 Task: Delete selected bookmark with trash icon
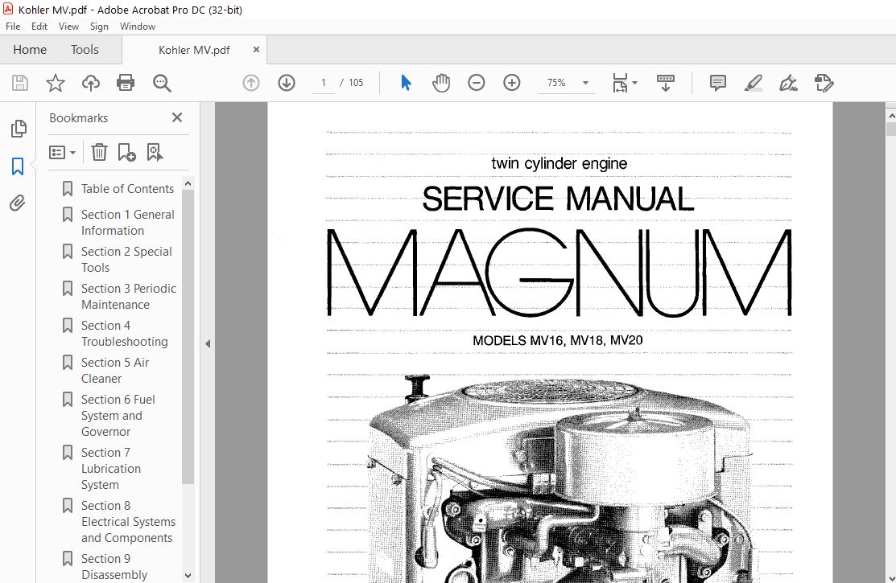tap(100, 153)
